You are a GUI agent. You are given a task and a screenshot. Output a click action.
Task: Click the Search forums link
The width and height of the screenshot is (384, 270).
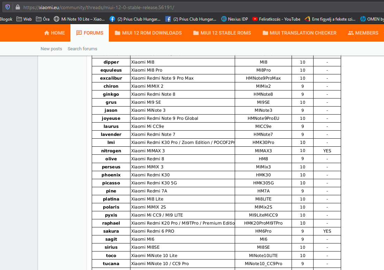[x=82, y=49]
